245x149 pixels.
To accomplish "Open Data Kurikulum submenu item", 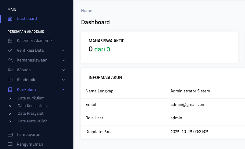I will point(31,98).
